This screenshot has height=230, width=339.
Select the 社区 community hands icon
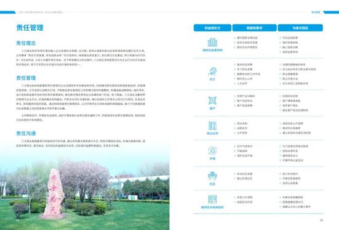coord(212,176)
